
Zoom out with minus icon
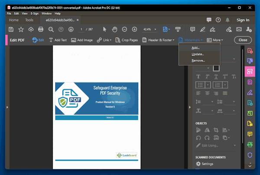[x=124, y=29]
